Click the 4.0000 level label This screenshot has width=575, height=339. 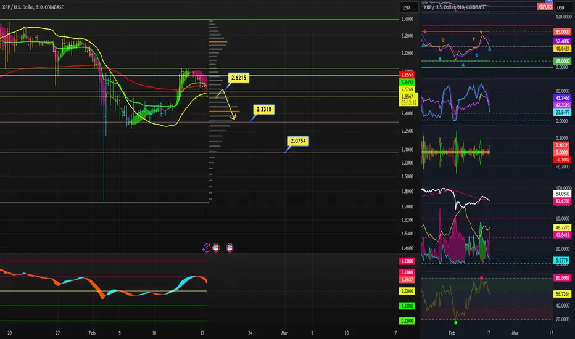(x=407, y=261)
